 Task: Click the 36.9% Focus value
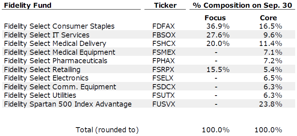tap(218, 26)
